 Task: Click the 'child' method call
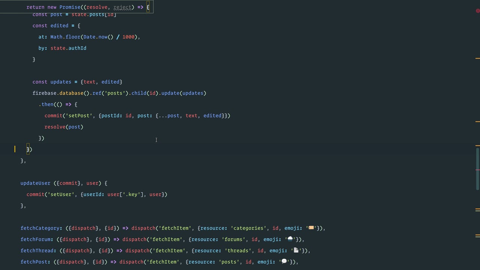[139, 93]
